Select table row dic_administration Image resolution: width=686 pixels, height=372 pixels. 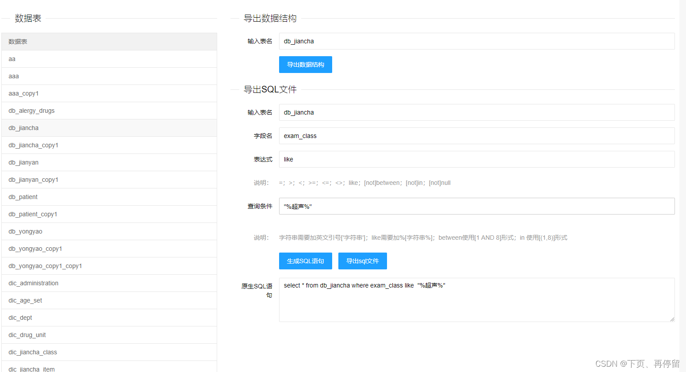click(x=109, y=283)
